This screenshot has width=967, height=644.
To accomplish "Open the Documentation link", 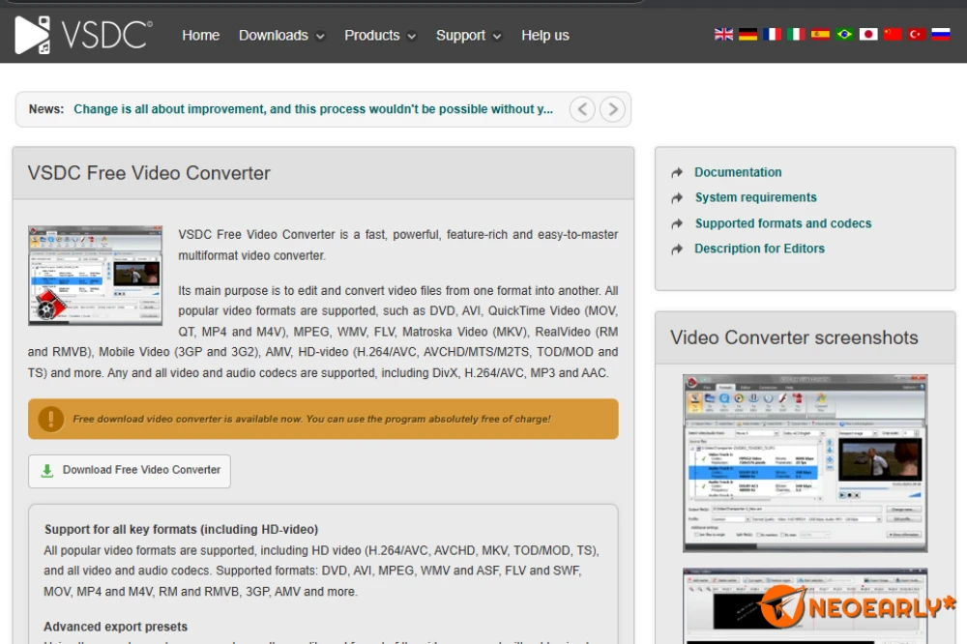I will 738,172.
